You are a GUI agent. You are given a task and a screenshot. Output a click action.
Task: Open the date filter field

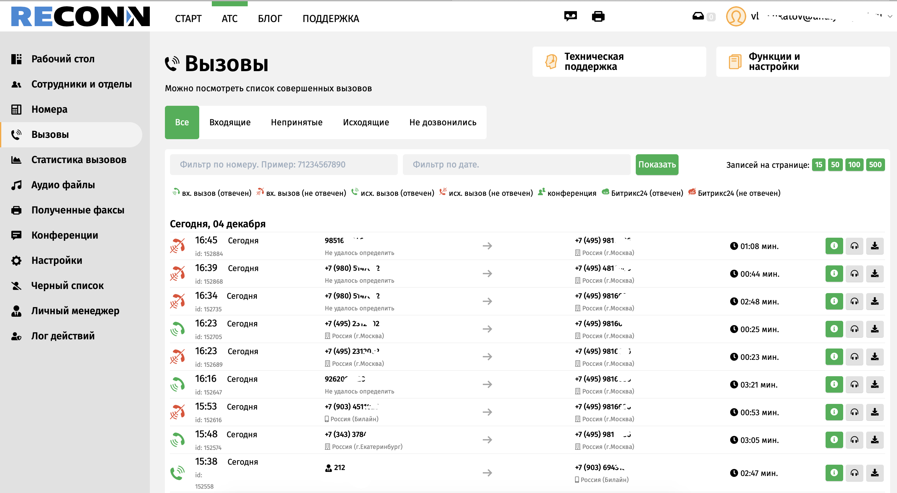click(x=516, y=165)
